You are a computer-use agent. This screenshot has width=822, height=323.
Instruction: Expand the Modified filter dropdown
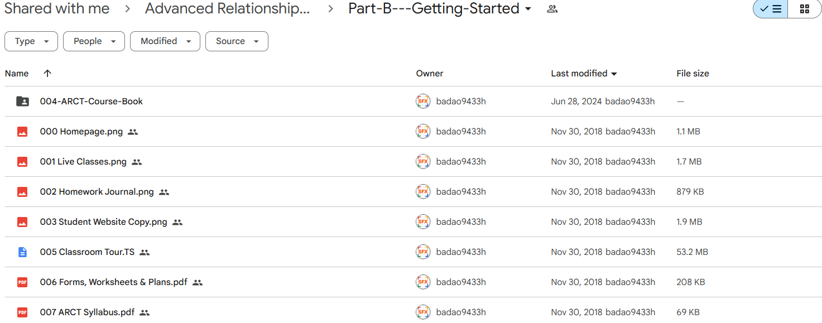point(165,41)
